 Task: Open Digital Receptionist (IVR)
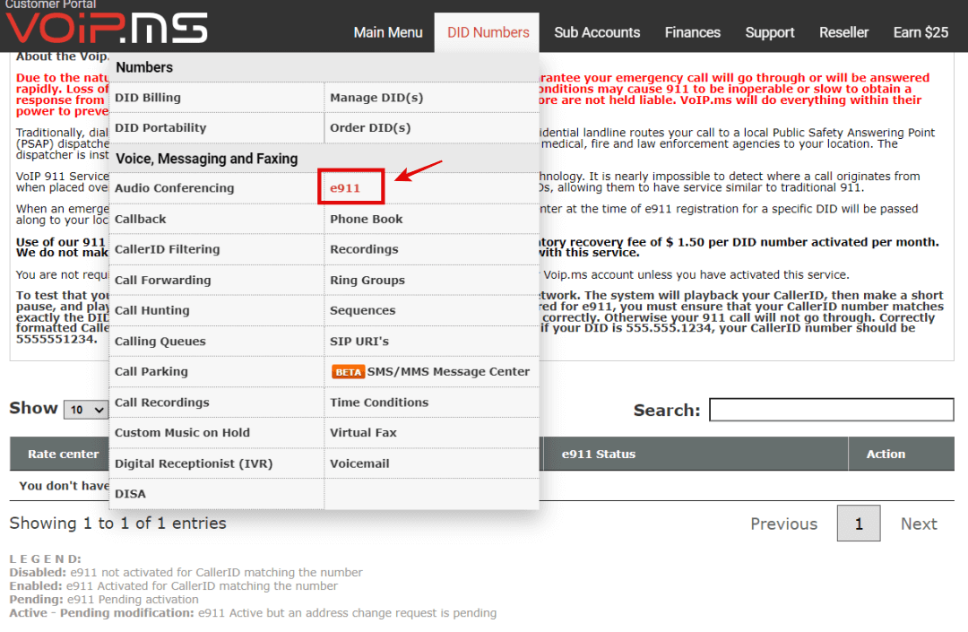click(192, 463)
